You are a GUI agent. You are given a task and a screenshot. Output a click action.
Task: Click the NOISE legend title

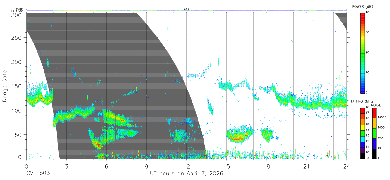(x=376, y=105)
